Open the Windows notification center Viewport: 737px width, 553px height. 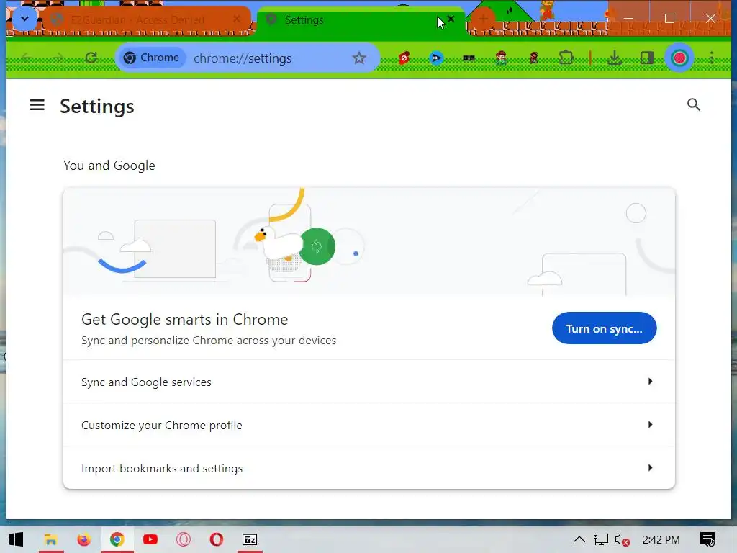[x=707, y=539]
